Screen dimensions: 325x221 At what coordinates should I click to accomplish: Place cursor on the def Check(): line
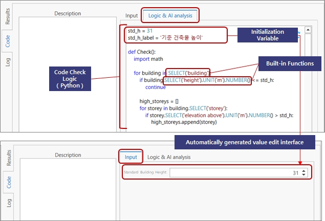(142, 52)
